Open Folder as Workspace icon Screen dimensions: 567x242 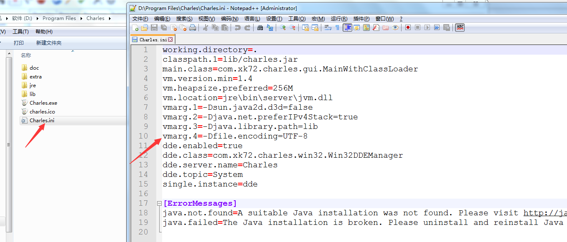(386, 28)
